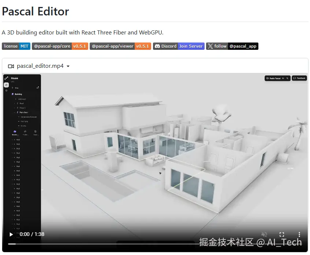Click the video camera icon beside pascal_editor.mp4
Image resolution: width=310 pixels, height=255 pixels.
(x=11, y=66)
